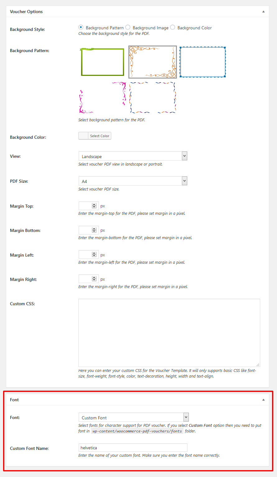Select the Background Pattern radio button
This screenshot has width=277, height=477.
(81, 27)
